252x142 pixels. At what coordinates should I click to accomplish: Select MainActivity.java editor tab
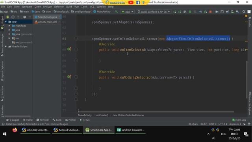pos(47,17)
